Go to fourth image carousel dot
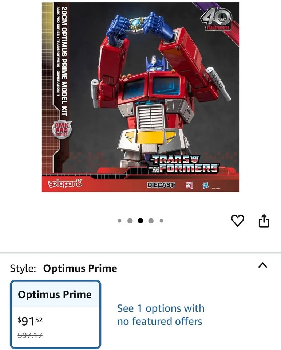 pos(151,221)
